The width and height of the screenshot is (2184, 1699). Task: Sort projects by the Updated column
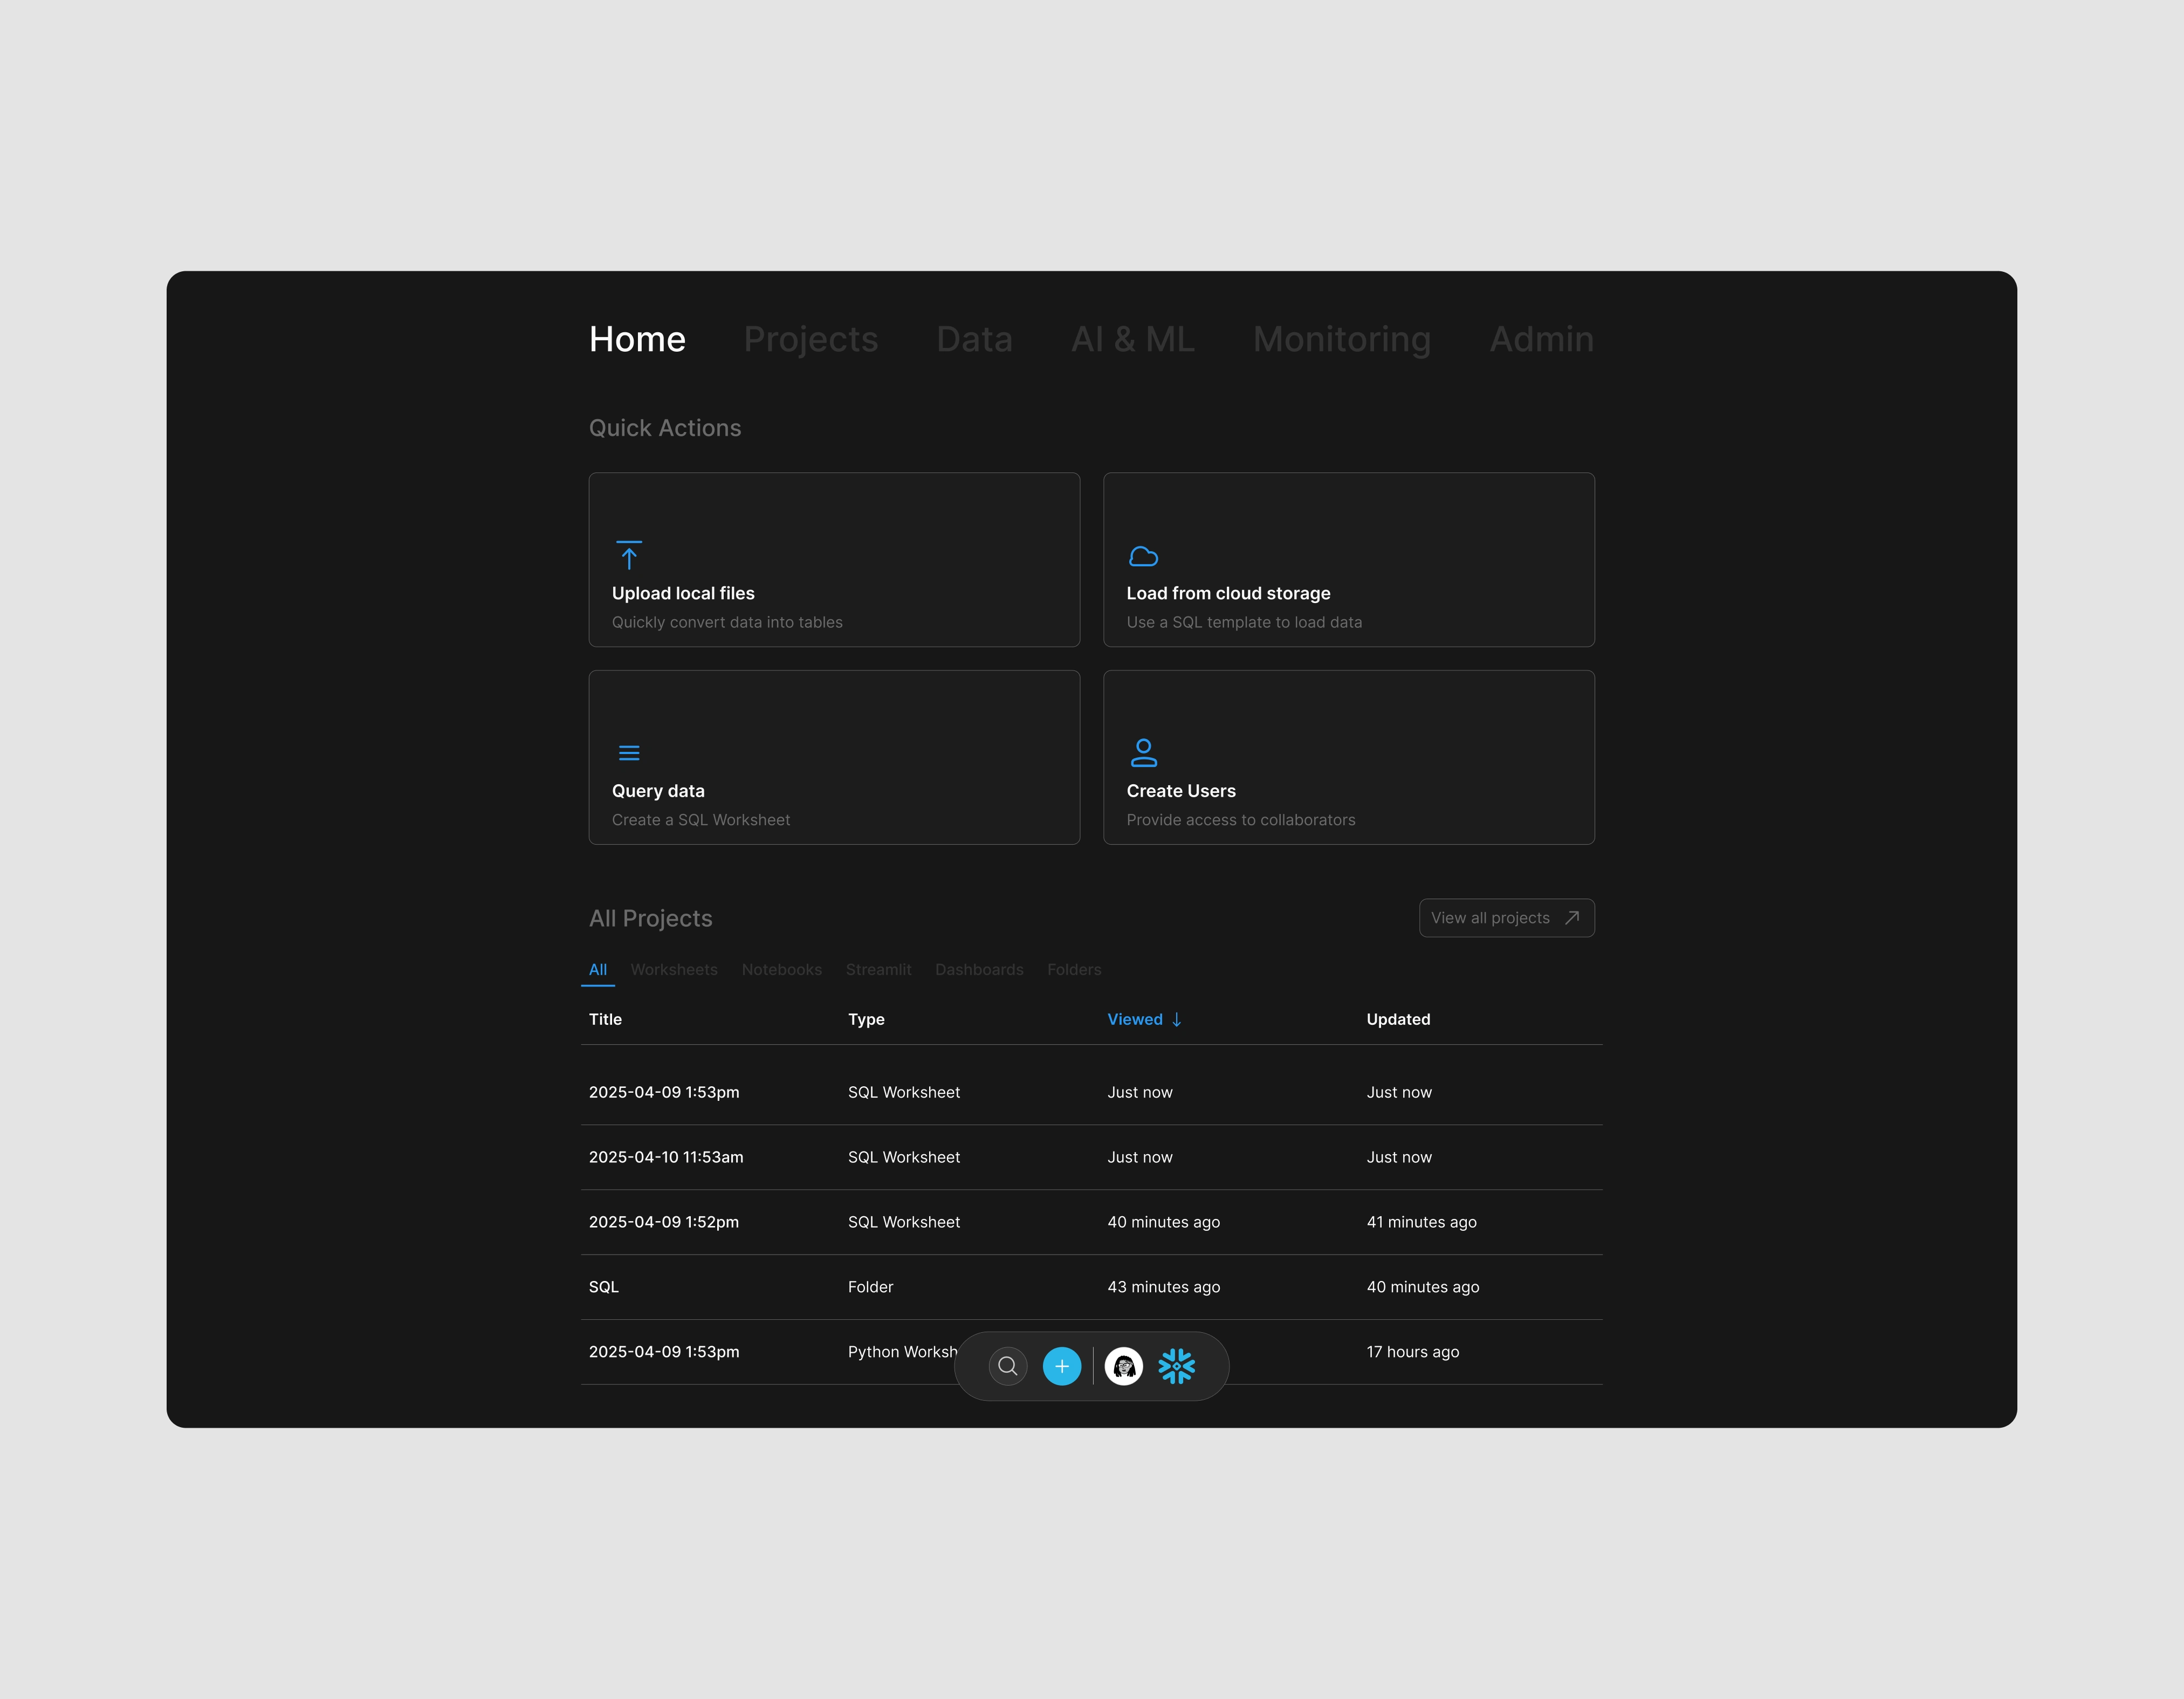1398,1019
